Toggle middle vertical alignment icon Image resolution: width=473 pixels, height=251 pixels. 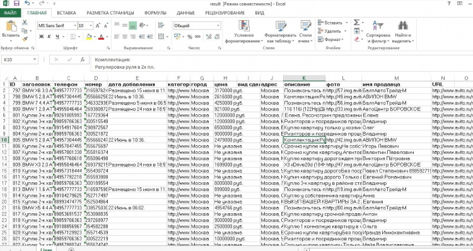125,26
